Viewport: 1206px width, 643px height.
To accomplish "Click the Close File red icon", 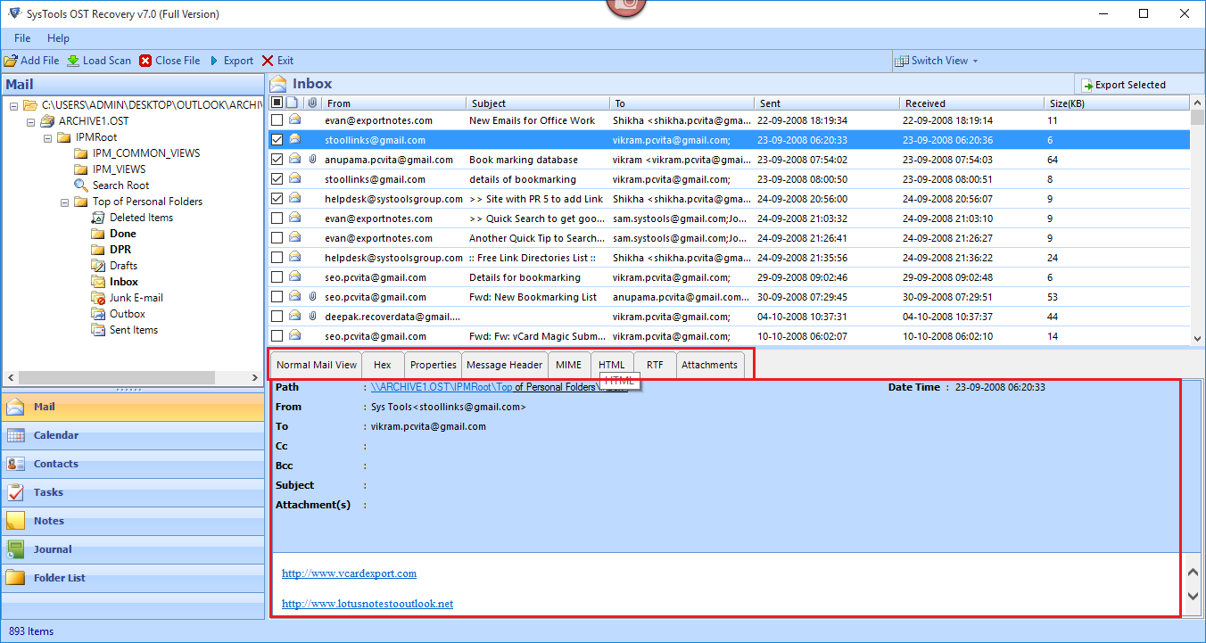I will point(145,61).
